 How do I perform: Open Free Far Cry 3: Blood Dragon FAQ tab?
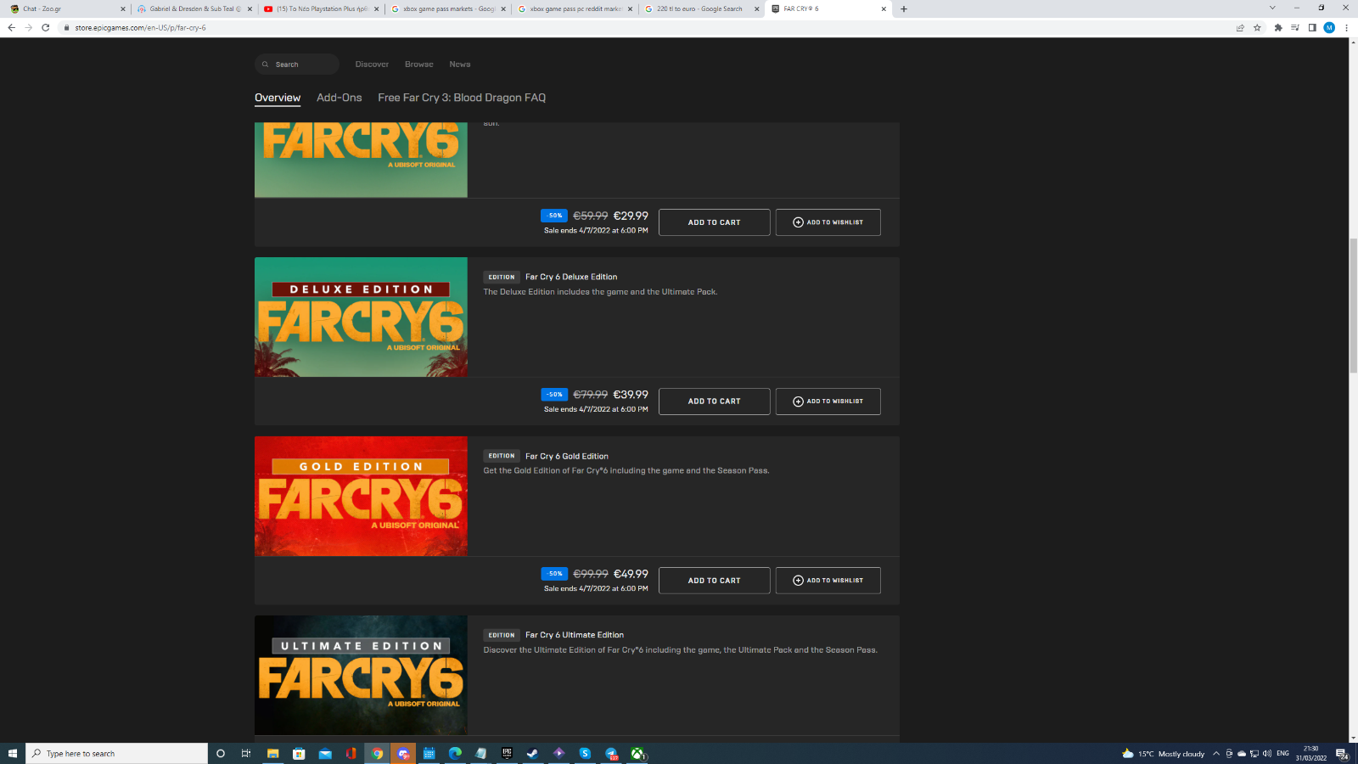[x=462, y=98]
